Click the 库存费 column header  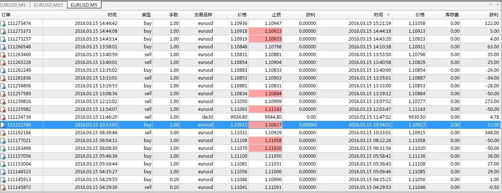[452, 15]
